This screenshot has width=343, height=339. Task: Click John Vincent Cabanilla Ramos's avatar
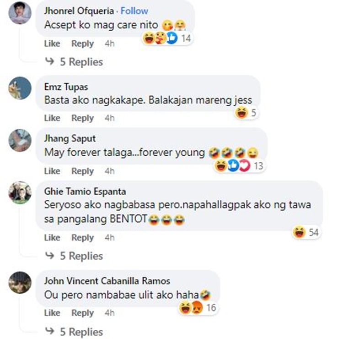20,283
